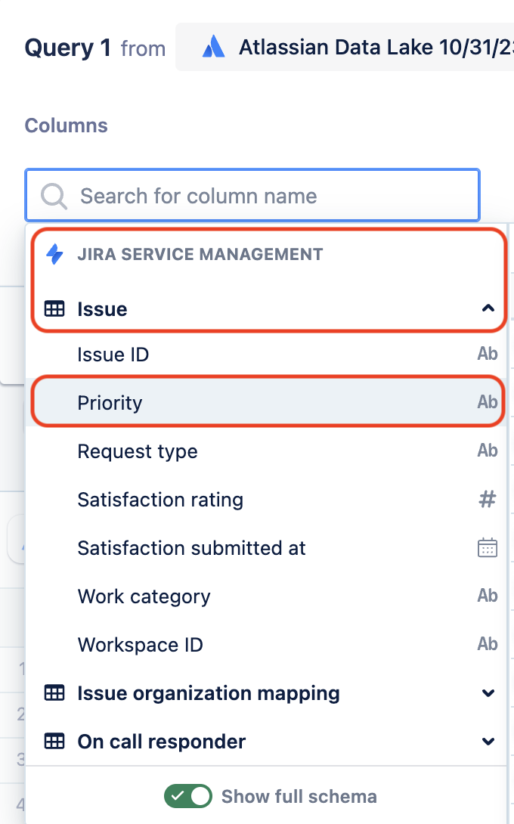The image size is (514, 824).
Task: Click the green Show full schema switch
Action: pyautogui.click(x=187, y=796)
